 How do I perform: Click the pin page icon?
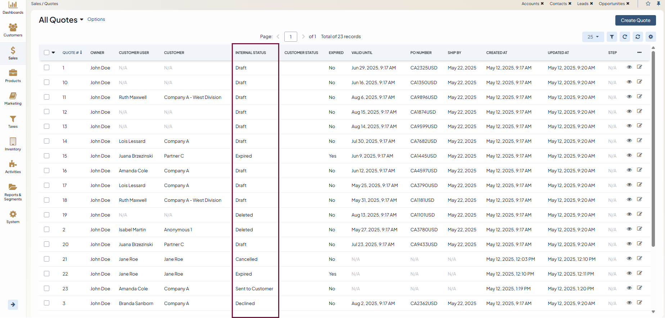(x=659, y=4)
